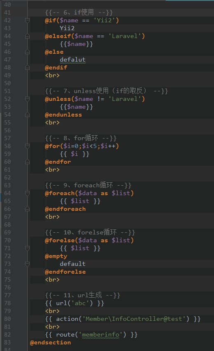
Task: Click fold marker at @endif line 48
Action: point(28,68)
